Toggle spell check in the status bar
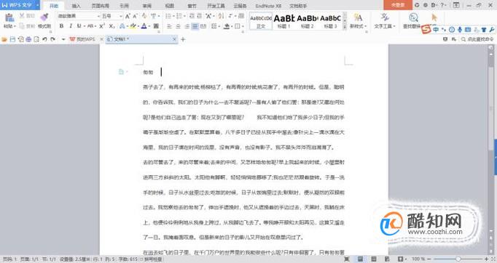Image resolution: width=497 pixels, height=263 pixels. [153, 259]
